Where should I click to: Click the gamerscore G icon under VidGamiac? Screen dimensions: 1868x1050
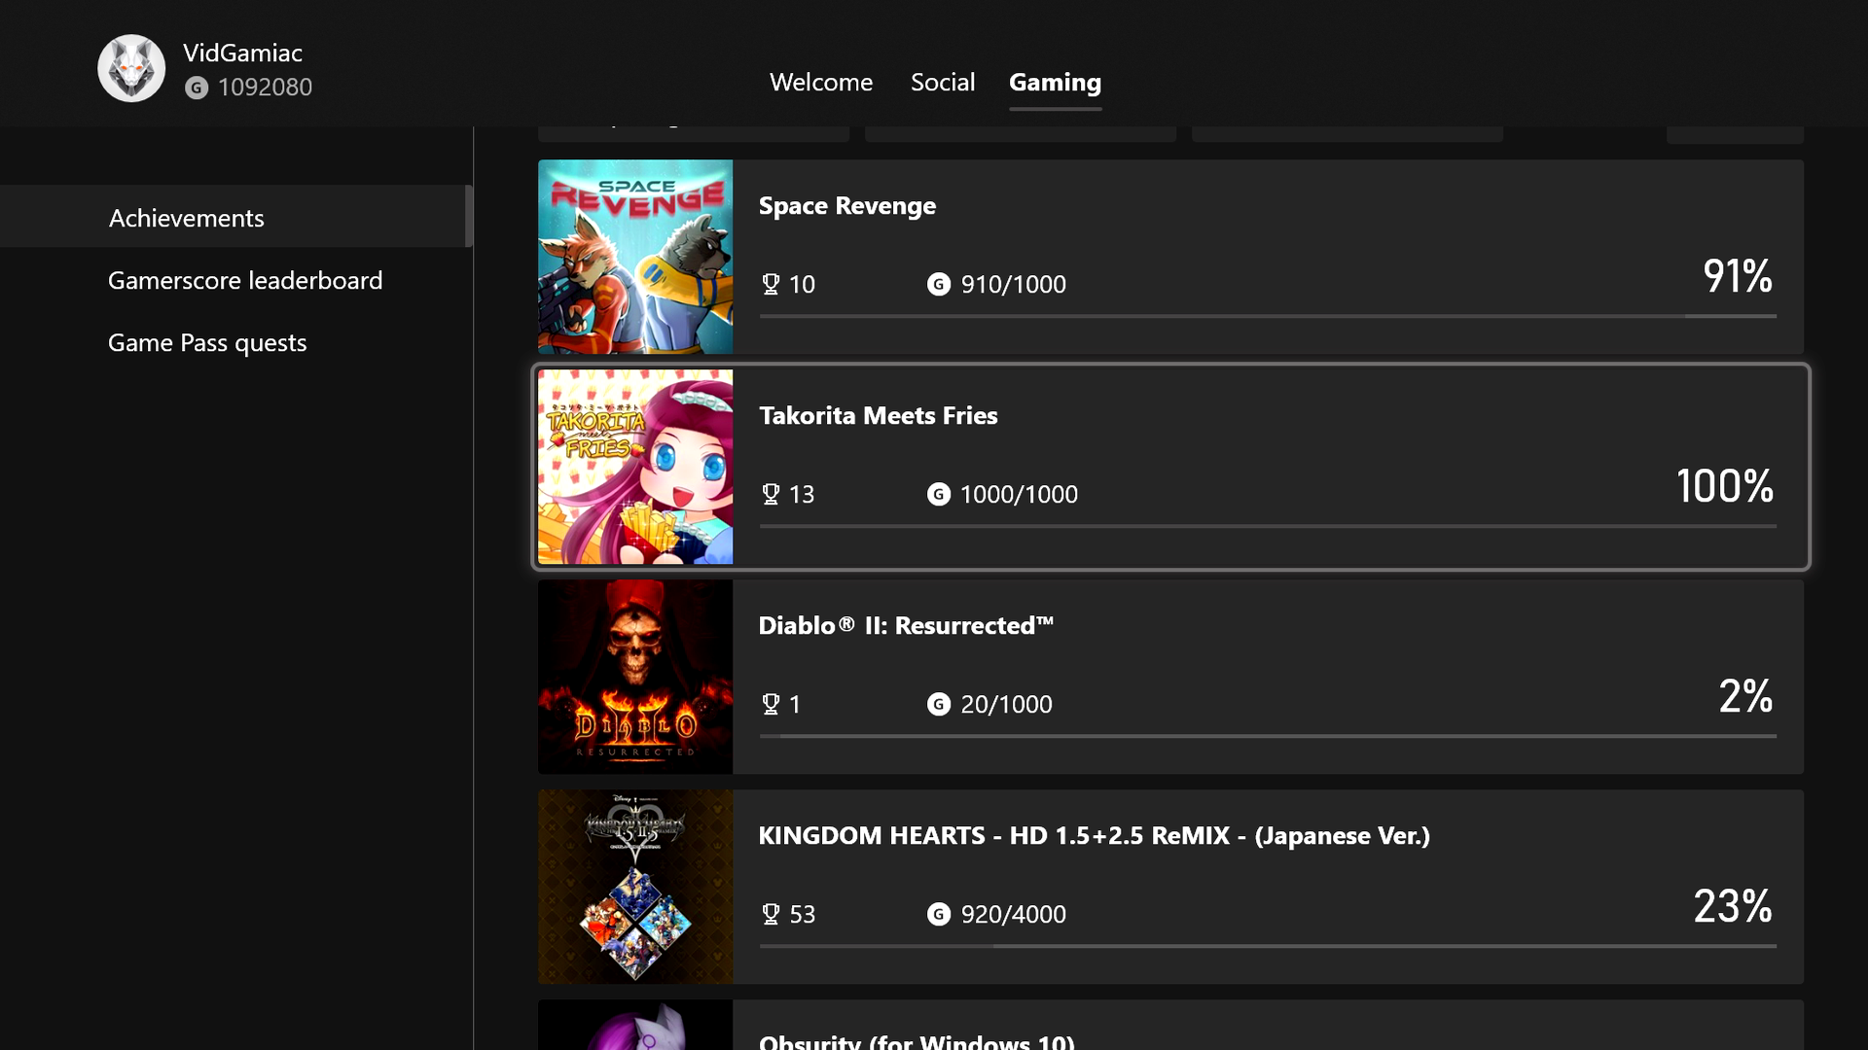tap(197, 87)
